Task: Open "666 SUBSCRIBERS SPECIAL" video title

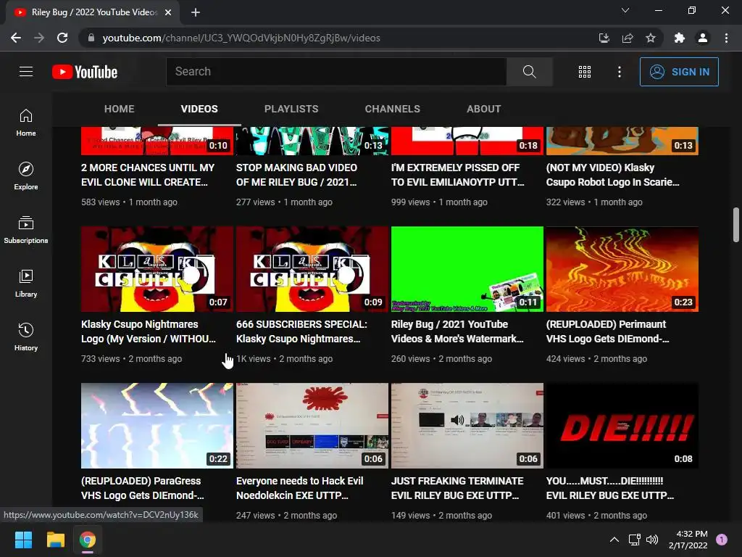Action: click(301, 331)
